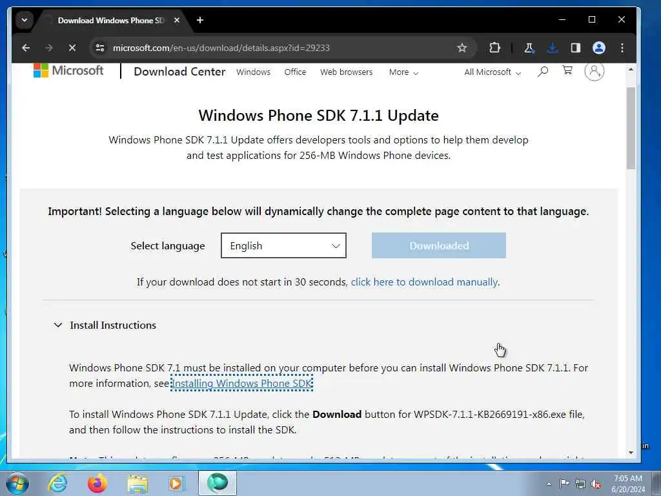View site information icon in address bar
661x496 pixels.
(100, 48)
